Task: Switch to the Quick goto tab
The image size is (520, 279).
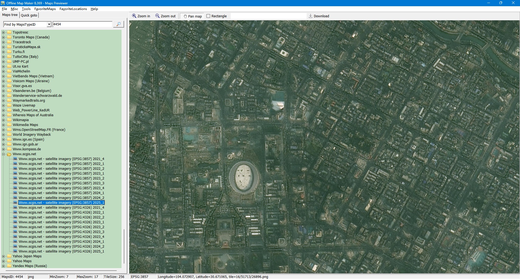Action: click(29, 15)
